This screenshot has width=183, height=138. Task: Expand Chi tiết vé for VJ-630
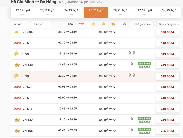[107, 98]
